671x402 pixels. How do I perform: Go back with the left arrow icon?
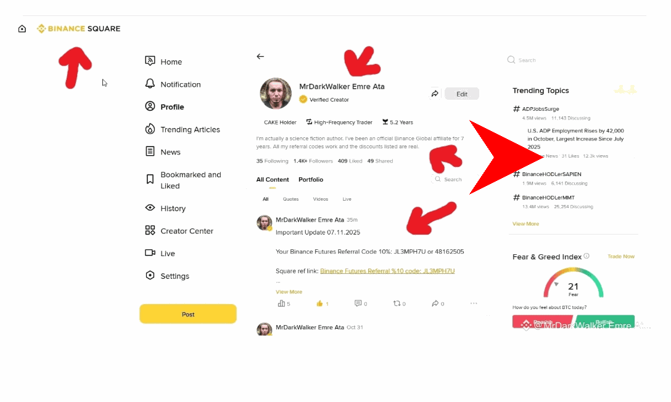pyautogui.click(x=260, y=57)
